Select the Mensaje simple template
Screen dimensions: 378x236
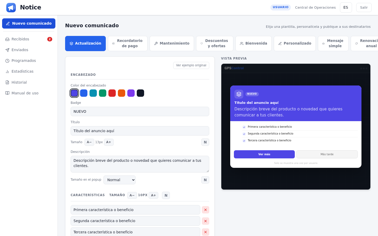pos(333,44)
